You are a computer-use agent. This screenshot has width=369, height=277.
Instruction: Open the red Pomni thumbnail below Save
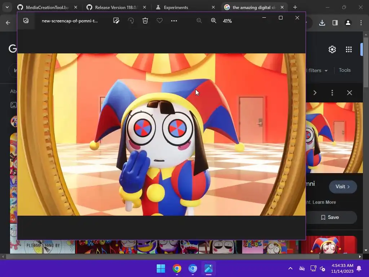pos(329,245)
